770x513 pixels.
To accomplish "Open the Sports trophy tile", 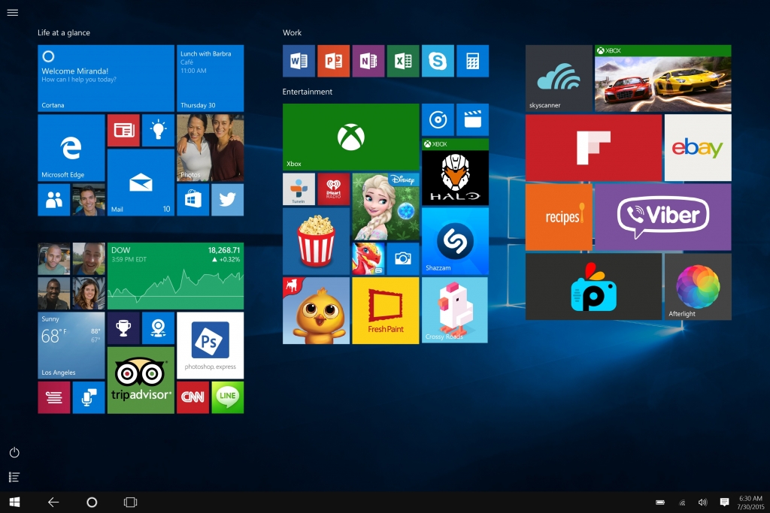I will [x=124, y=328].
